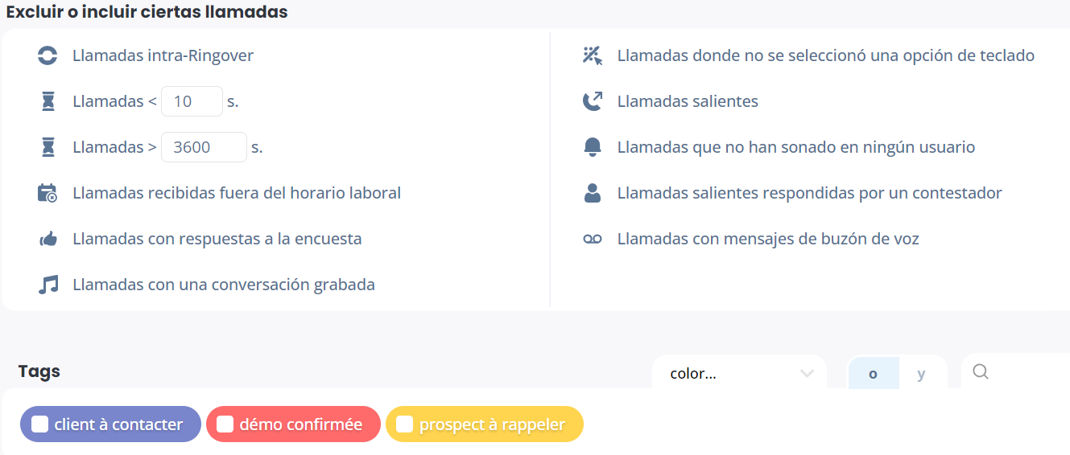This screenshot has height=455, width=1070.
Task: Select the magic wand no-keypad-option icon
Action: 593,55
